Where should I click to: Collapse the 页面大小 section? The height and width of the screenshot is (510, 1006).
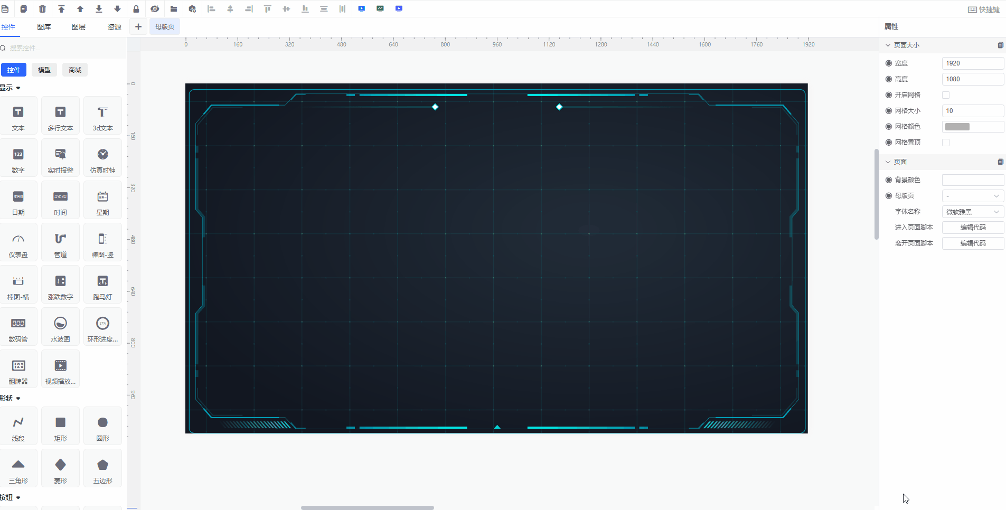pyautogui.click(x=888, y=45)
